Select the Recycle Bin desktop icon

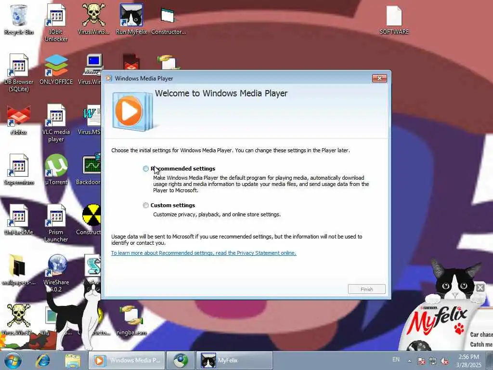(x=19, y=19)
